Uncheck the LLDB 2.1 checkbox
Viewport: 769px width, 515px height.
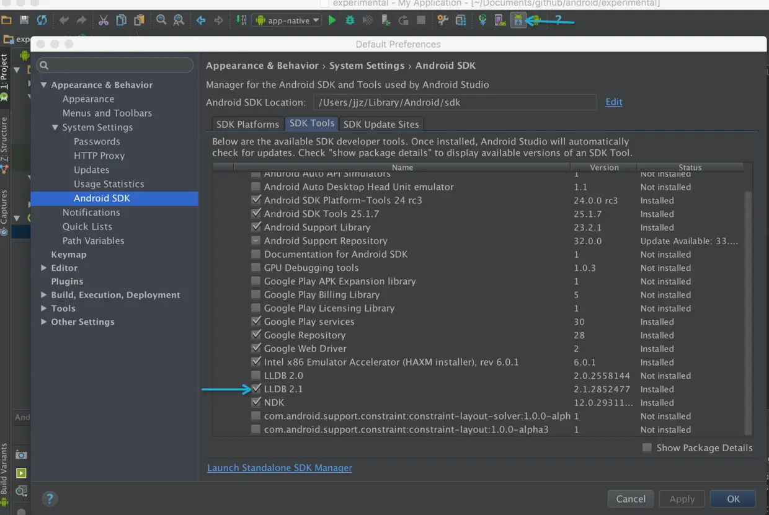(256, 389)
